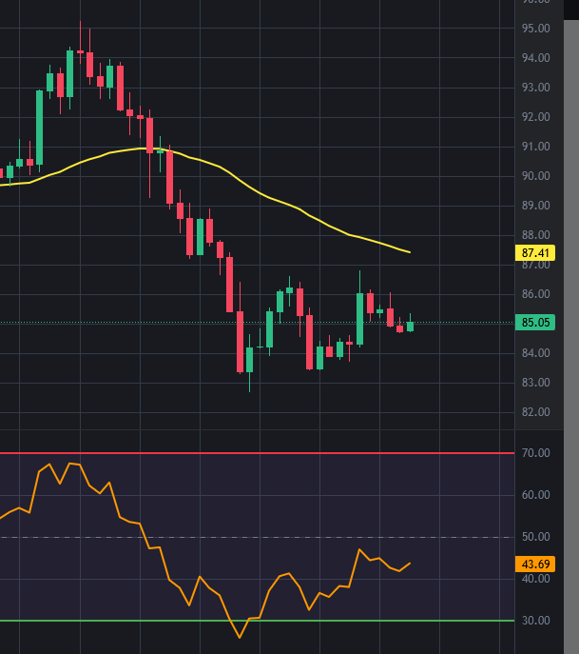The width and height of the screenshot is (579, 654).
Task: Click the yellow 87.41 moving average price label
Action: [x=535, y=253]
